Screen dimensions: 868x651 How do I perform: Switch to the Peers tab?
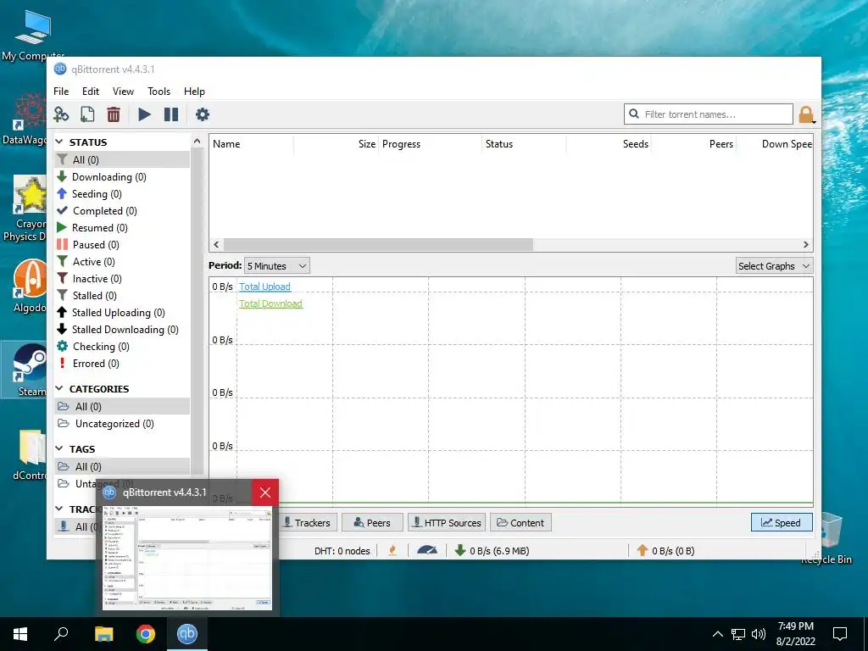point(372,522)
